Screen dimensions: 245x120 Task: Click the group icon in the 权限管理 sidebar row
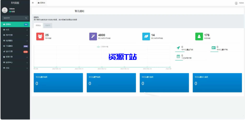pos(4,57)
